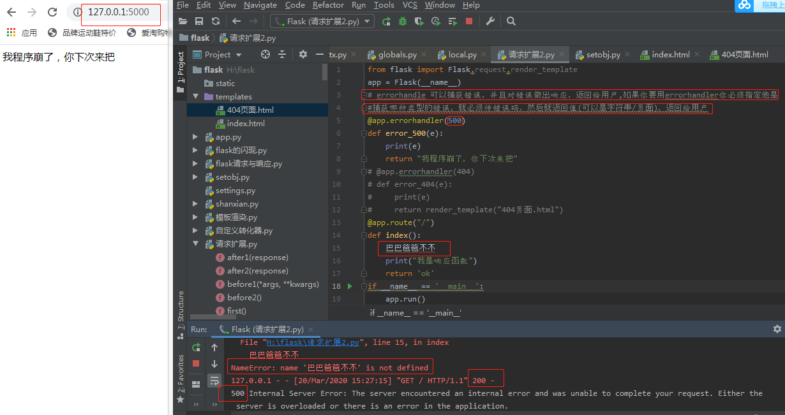Expand the app.py node in project tree

click(196, 137)
